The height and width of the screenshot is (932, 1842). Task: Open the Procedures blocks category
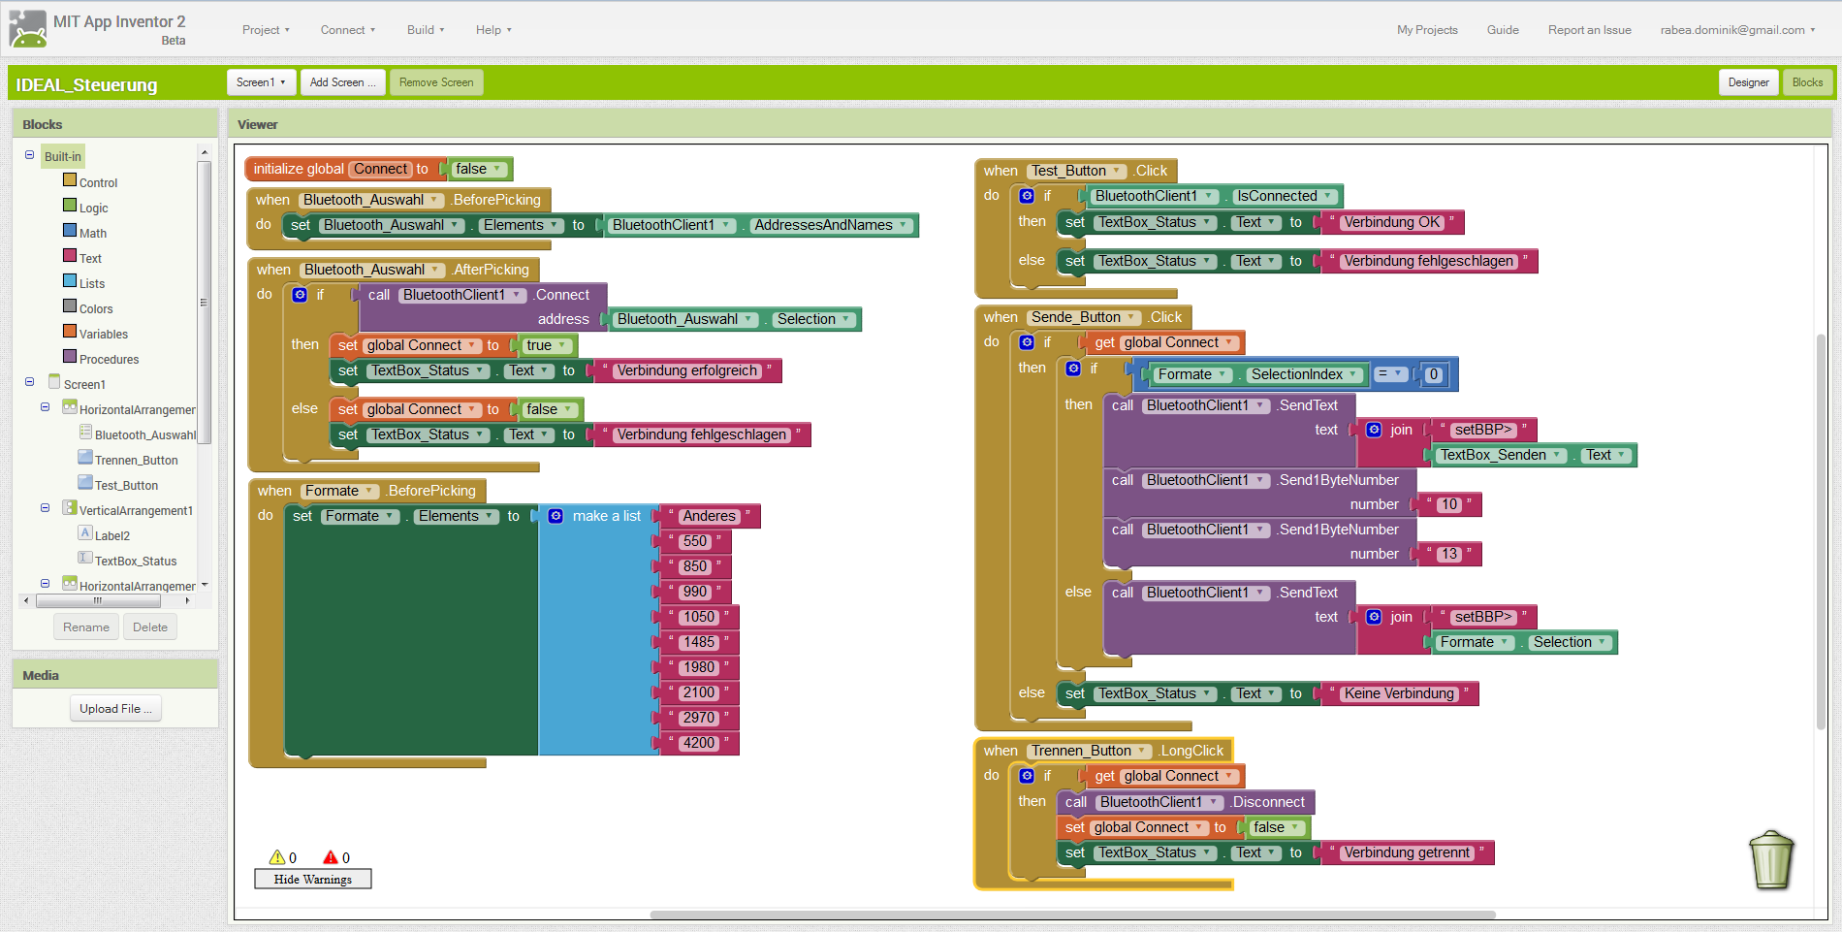109,359
